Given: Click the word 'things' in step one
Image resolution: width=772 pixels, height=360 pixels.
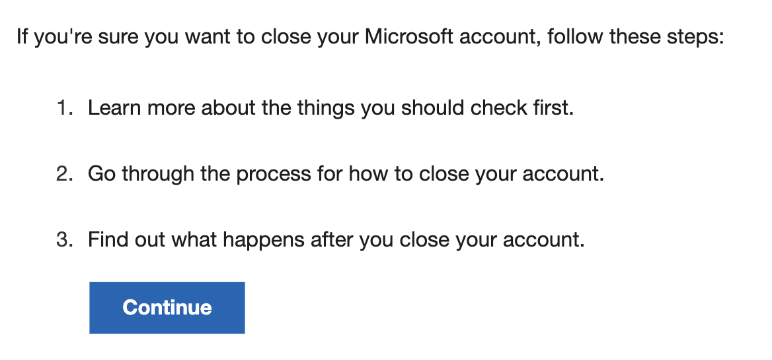Looking at the screenshot, I should click(x=326, y=109).
